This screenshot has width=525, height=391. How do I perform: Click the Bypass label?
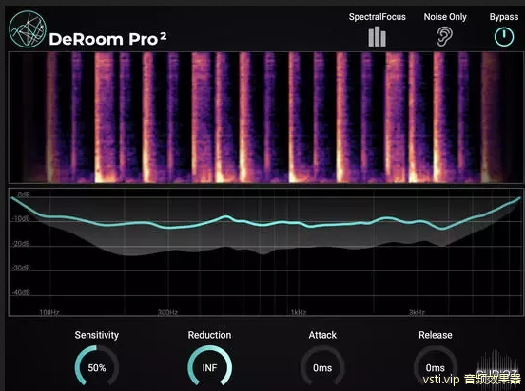(x=504, y=17)
